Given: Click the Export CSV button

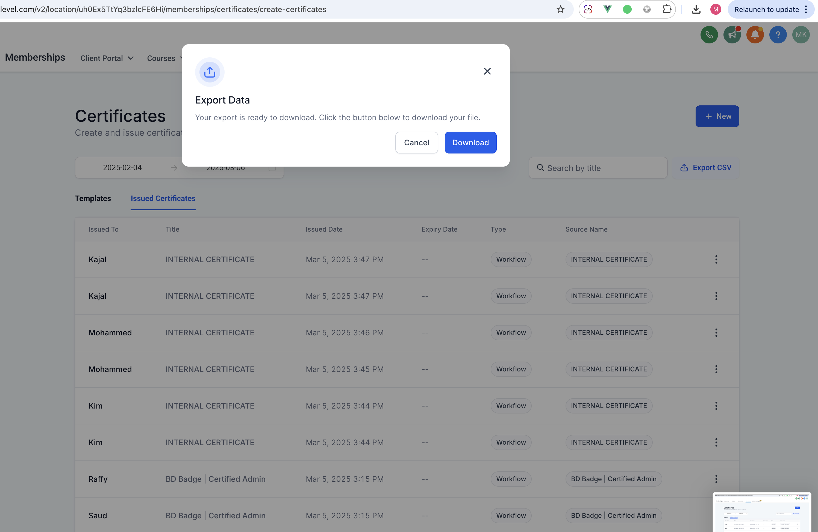Looking at the screenshot, I should pos(706,168).
